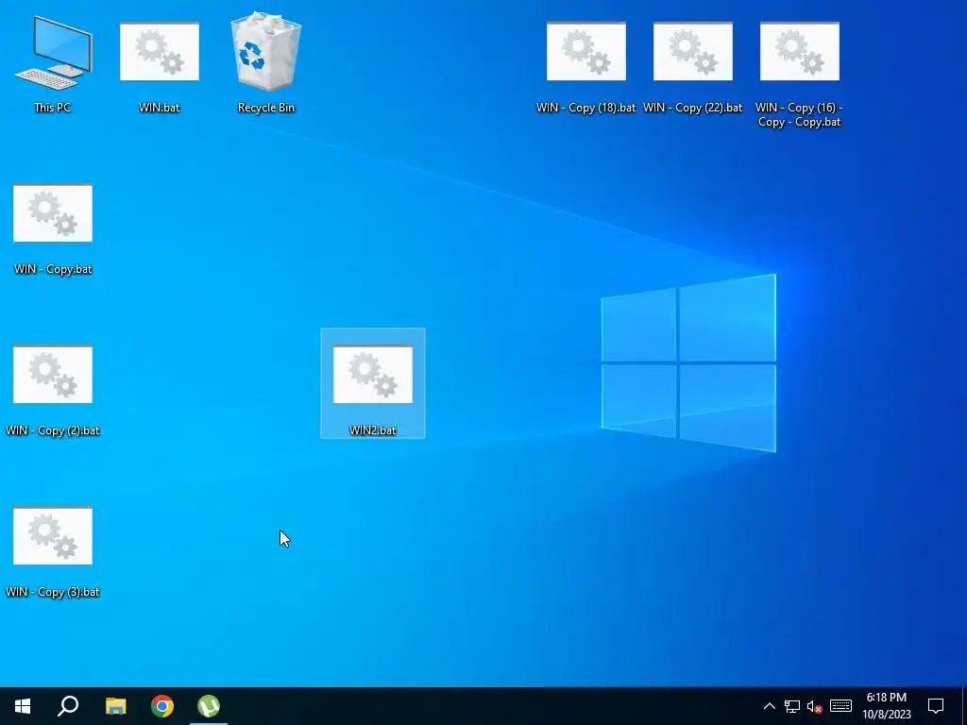Open network status tray icon
Viewport: 967px width, 725px height.
pos(792,706)
